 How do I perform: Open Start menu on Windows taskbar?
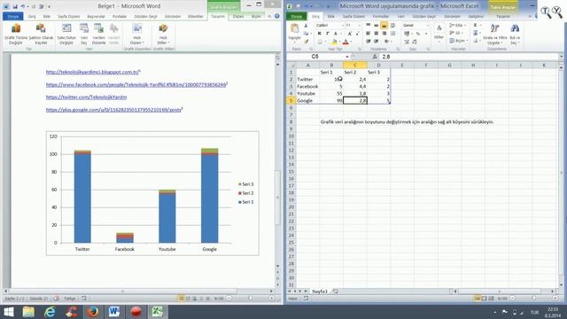tap(8, 312)
